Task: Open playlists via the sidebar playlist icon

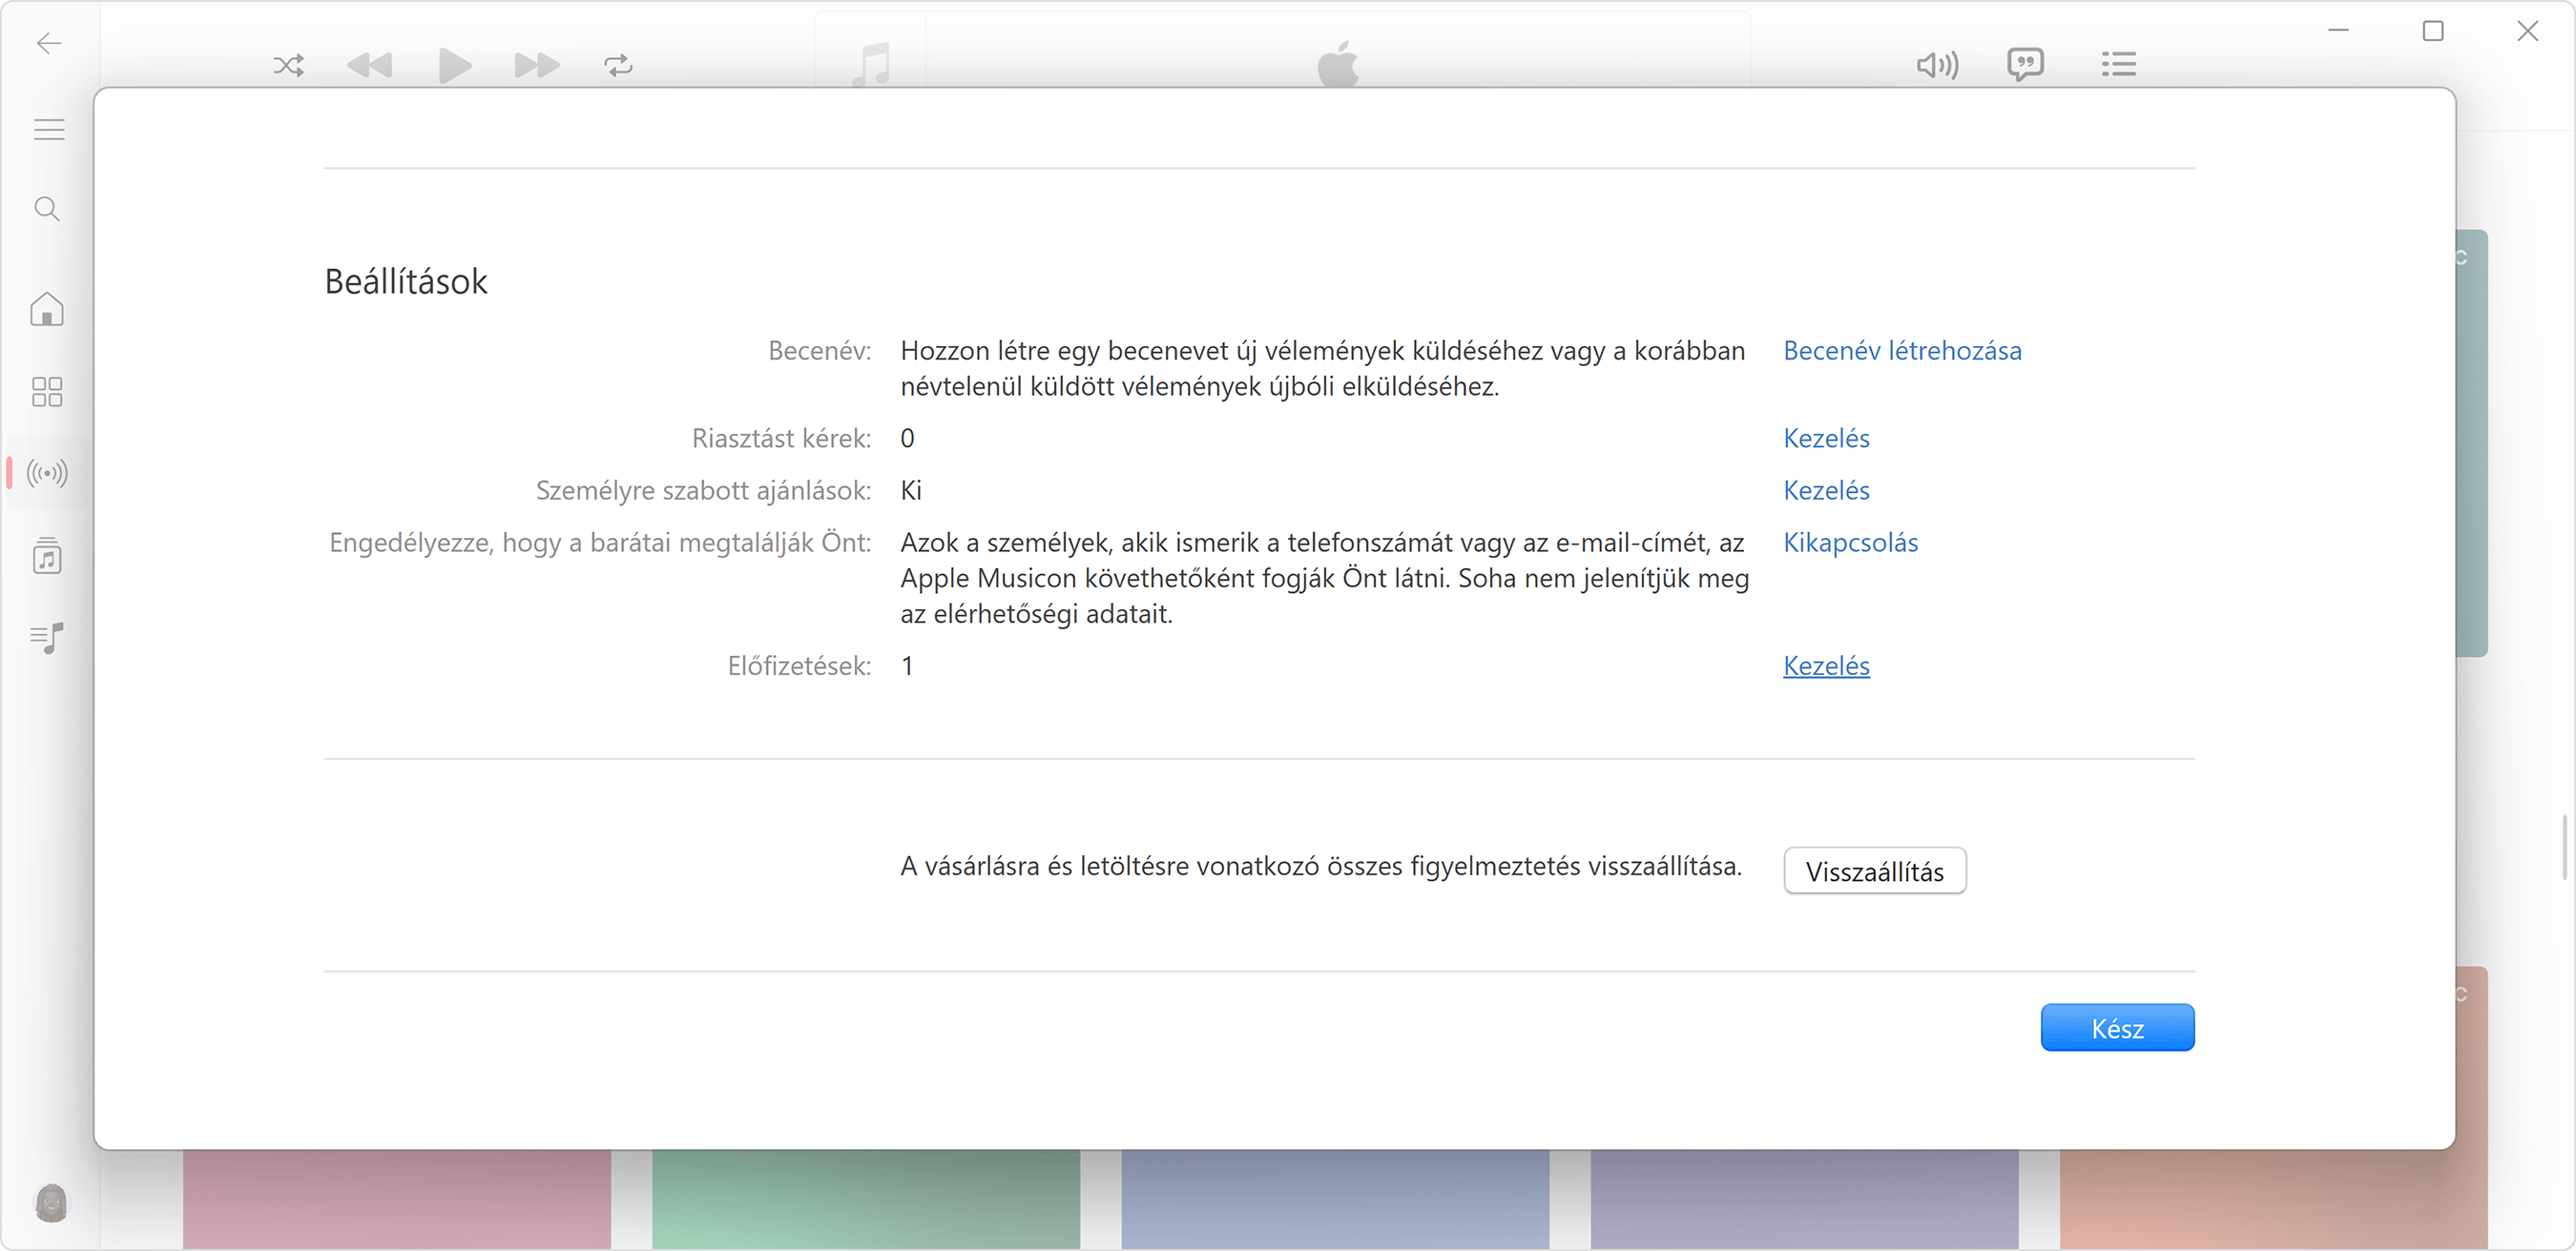Action: (x=46, y=639)
